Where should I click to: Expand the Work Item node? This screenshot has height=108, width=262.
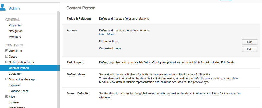(x=7, y=51)
